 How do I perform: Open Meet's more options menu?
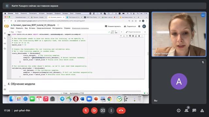[111, 110]
